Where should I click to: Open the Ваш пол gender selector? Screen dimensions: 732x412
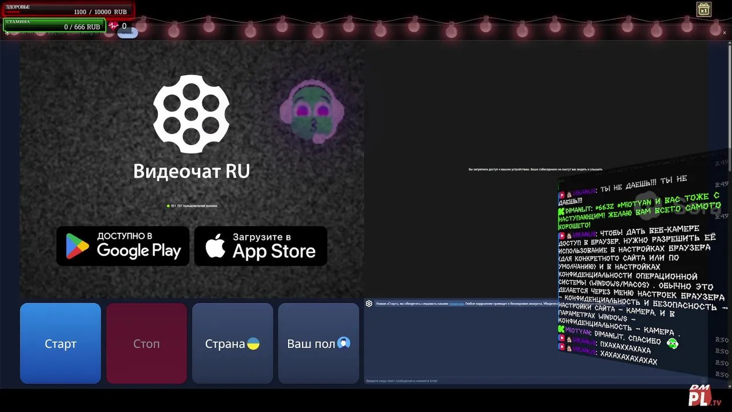click(319, 343)
